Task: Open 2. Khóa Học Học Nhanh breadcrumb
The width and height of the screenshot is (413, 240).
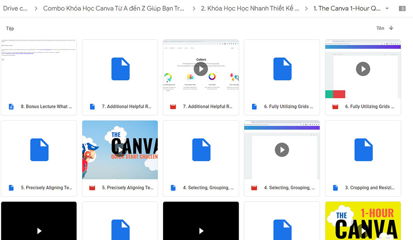Action: [x=250, y=8]
